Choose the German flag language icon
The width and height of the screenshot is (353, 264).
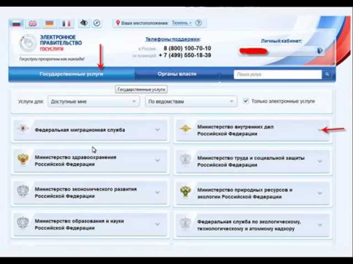[50, 23]
